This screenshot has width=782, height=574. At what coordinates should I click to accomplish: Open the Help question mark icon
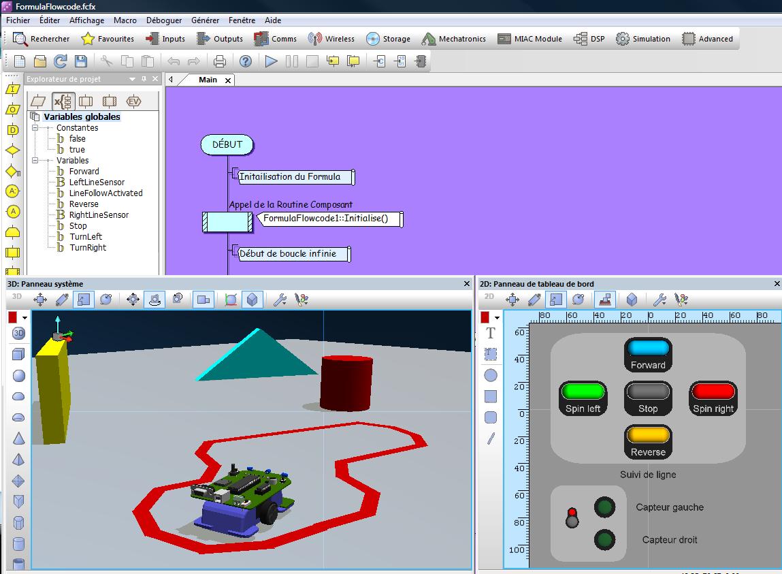coord(246,61)
